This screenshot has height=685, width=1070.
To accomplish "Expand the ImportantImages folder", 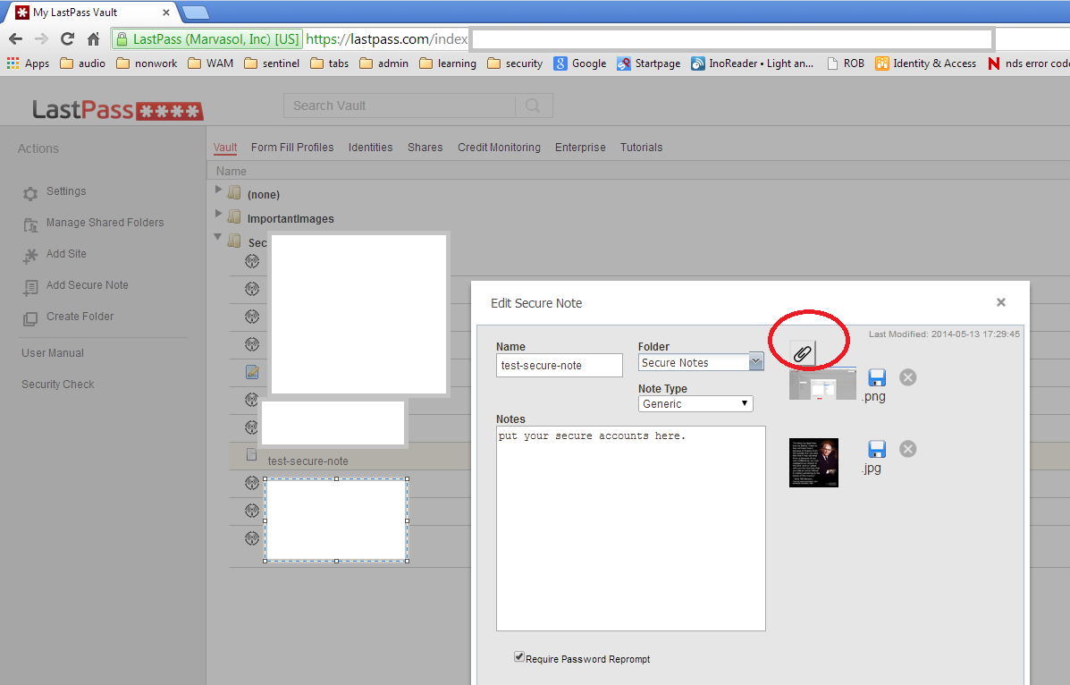I will point(218,214).
